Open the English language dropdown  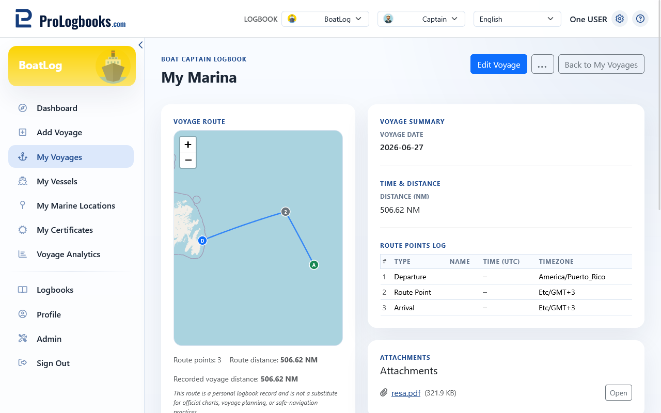(x=517, y=19)
